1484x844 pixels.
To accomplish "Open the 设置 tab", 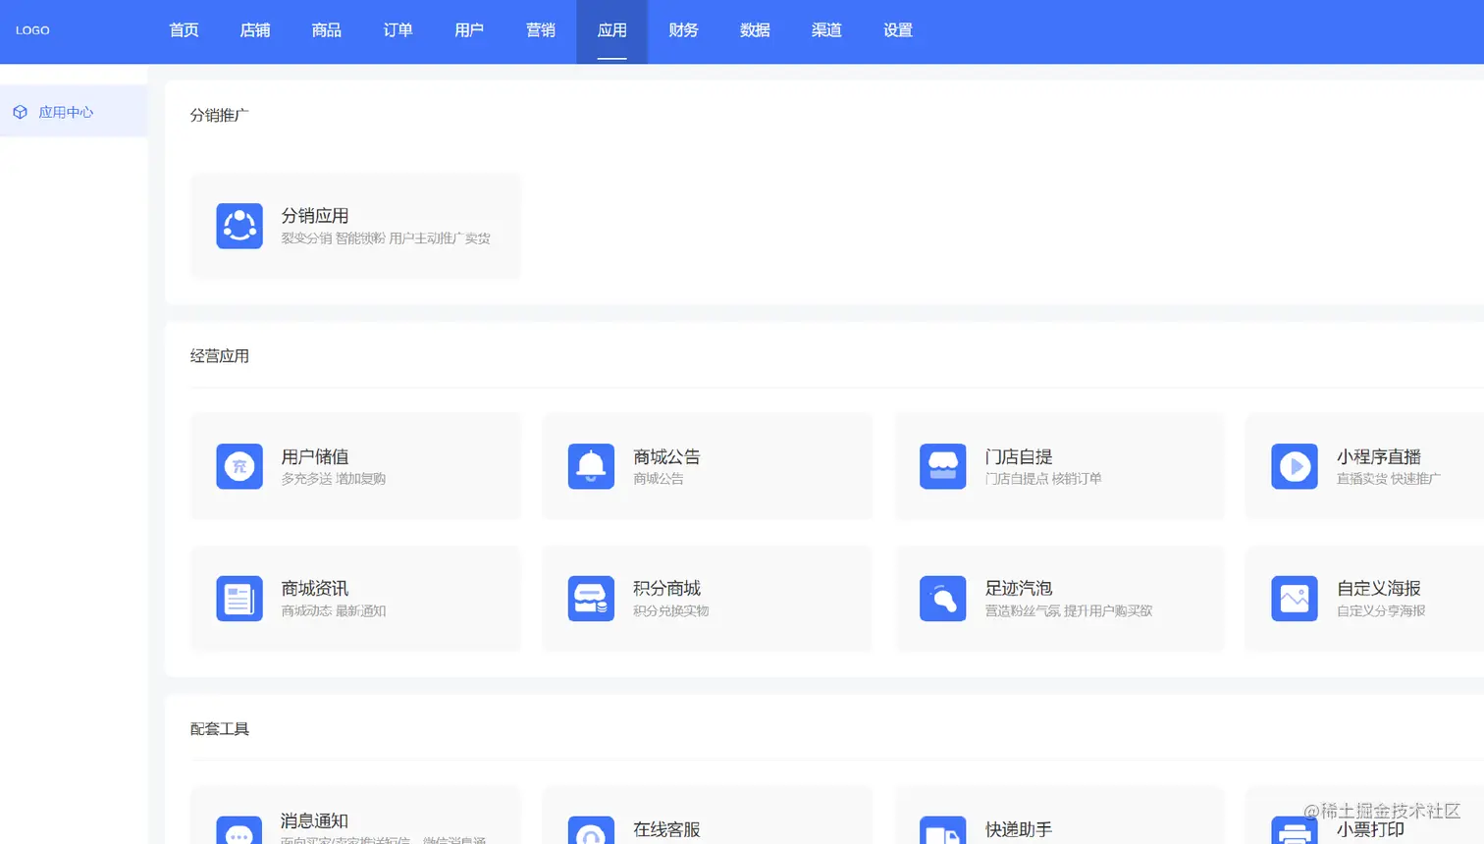I will point(898,30).
